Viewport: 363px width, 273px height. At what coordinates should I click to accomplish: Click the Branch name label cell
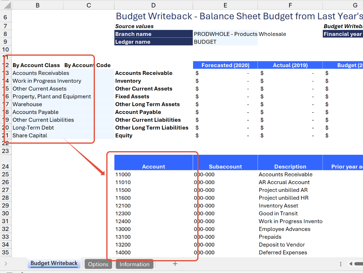pyautogui.click(x=153, y=34)
